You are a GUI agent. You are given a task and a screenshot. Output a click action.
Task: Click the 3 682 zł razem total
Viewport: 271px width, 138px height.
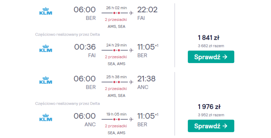(x=211, y=46)
